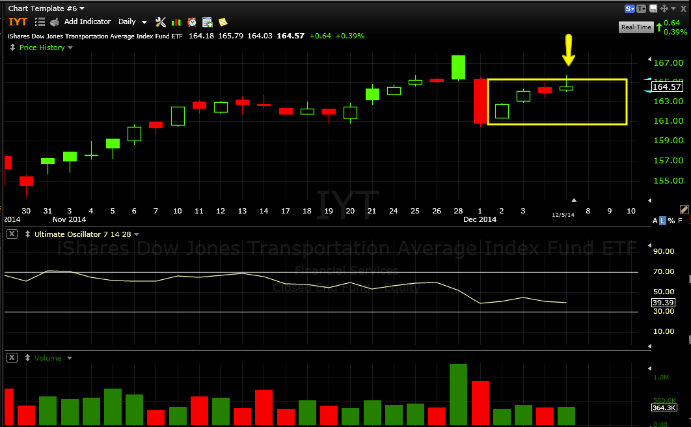Click the 12/5/14 date marker
This screenshot has height=427, width=691.
point(563,215)
